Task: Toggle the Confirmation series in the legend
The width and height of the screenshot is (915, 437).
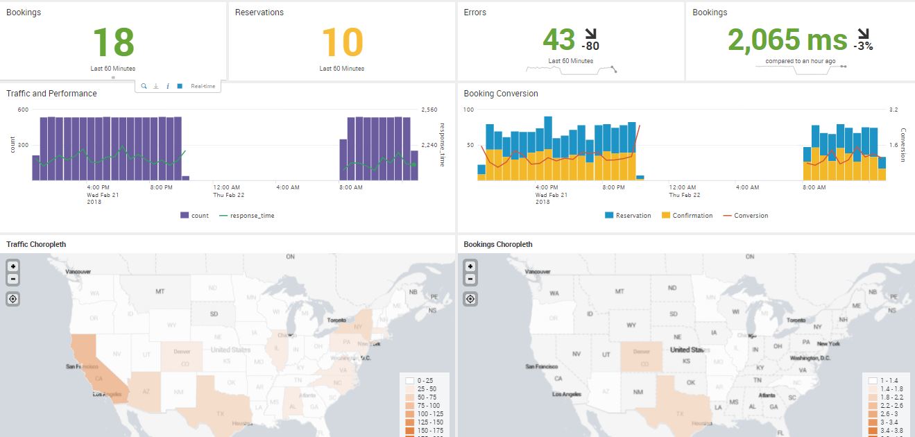Action: 687,216
